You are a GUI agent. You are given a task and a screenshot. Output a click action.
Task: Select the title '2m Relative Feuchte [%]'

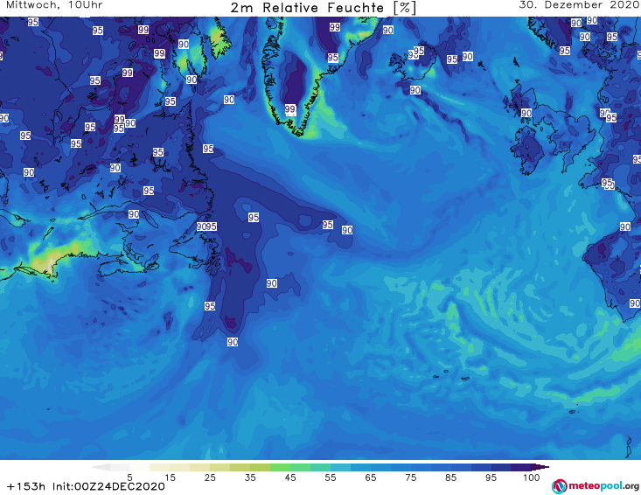point(323,8)
